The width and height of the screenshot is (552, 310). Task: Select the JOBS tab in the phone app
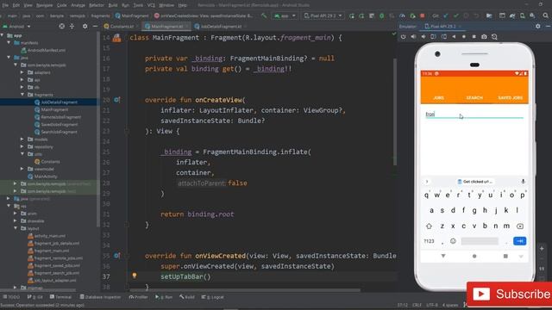tap(439, 97)
